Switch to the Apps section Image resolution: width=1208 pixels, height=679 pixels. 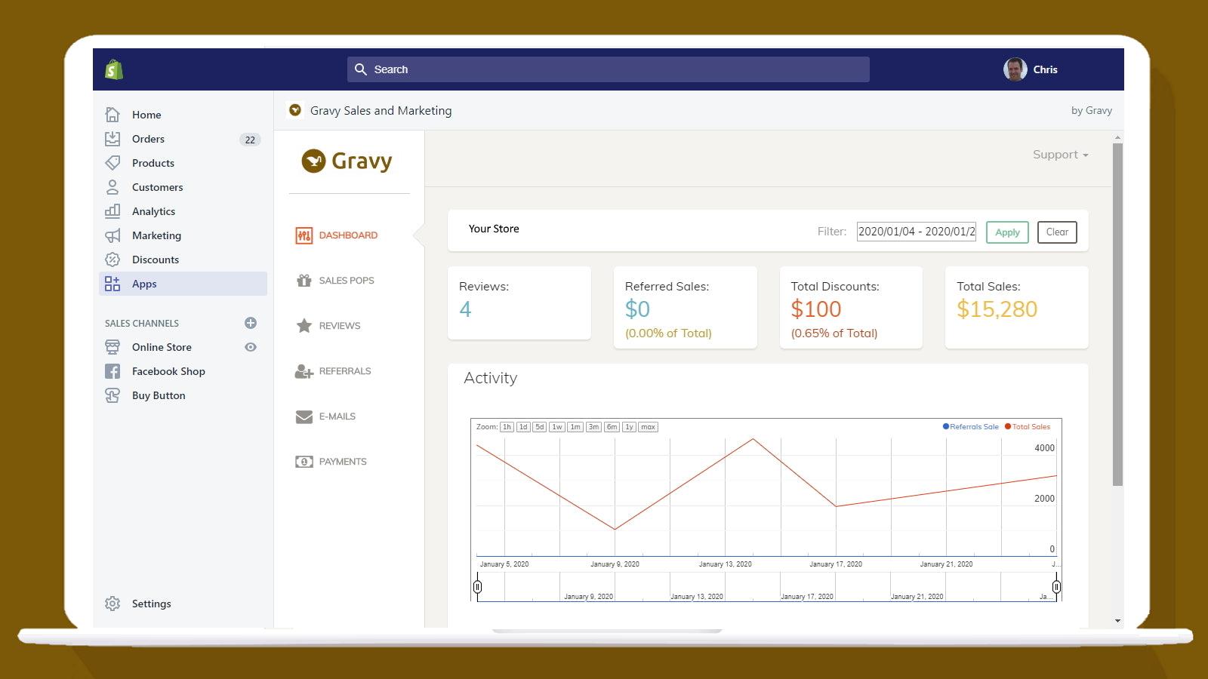point(144,284)
